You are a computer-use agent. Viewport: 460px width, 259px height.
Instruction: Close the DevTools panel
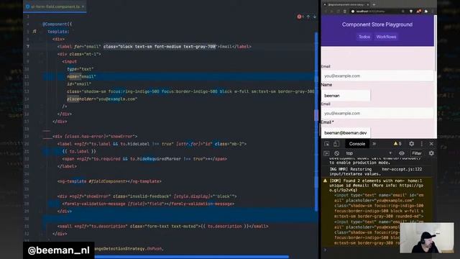pos(431,144)
